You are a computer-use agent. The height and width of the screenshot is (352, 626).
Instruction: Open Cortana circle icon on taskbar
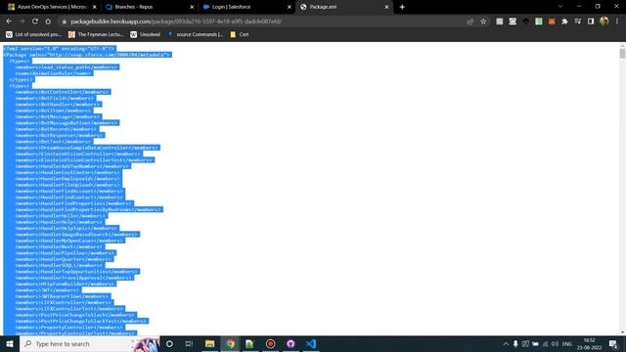pos(169,343)
